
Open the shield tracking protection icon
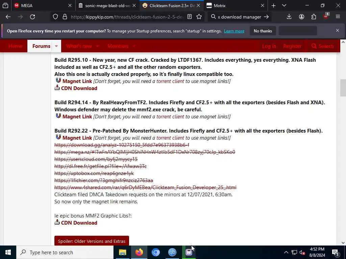click(x=55, y=17)
